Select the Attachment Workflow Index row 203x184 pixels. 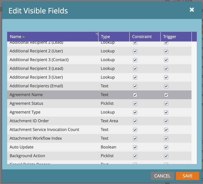pyautogui.click(x=99, y=138)
